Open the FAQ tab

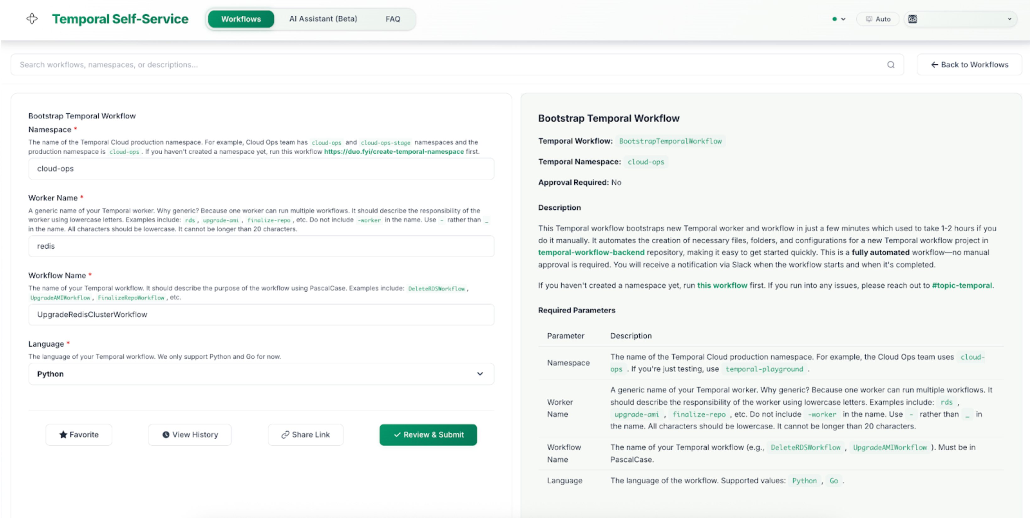(x=392, y=19)
